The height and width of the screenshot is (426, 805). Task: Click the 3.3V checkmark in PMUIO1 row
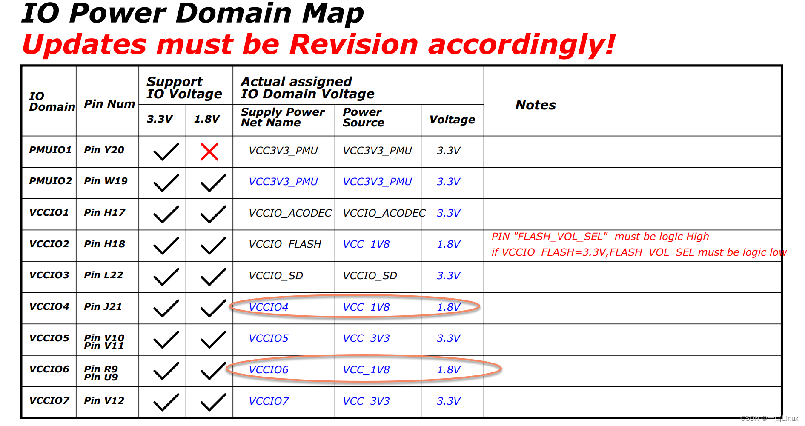coord(166,152)
